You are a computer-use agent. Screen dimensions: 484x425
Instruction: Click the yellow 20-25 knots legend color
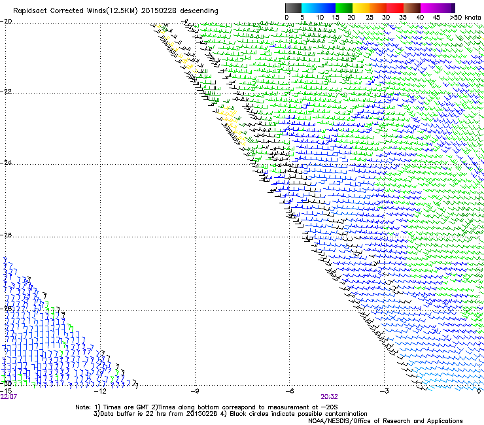[x=361, y=8]
